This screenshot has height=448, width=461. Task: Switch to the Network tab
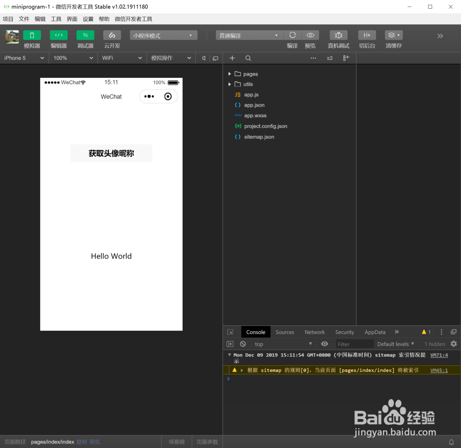tap(314, 332)
